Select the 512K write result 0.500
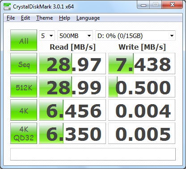186x169 pixels. point(142,87)
